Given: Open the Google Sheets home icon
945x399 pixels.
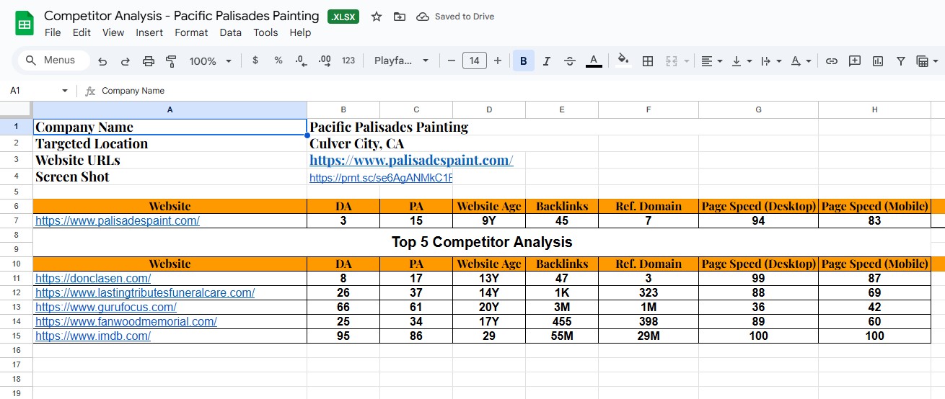Looking at the screenshot, I should [25, 24].
